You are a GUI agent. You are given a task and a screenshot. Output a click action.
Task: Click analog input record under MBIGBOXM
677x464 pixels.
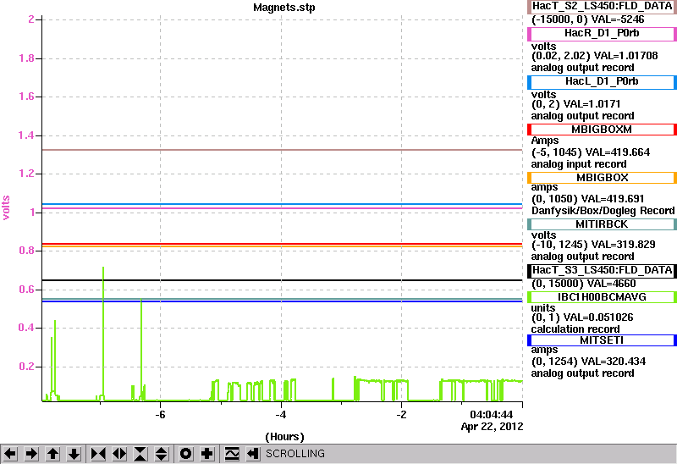[x=579, y=164]
